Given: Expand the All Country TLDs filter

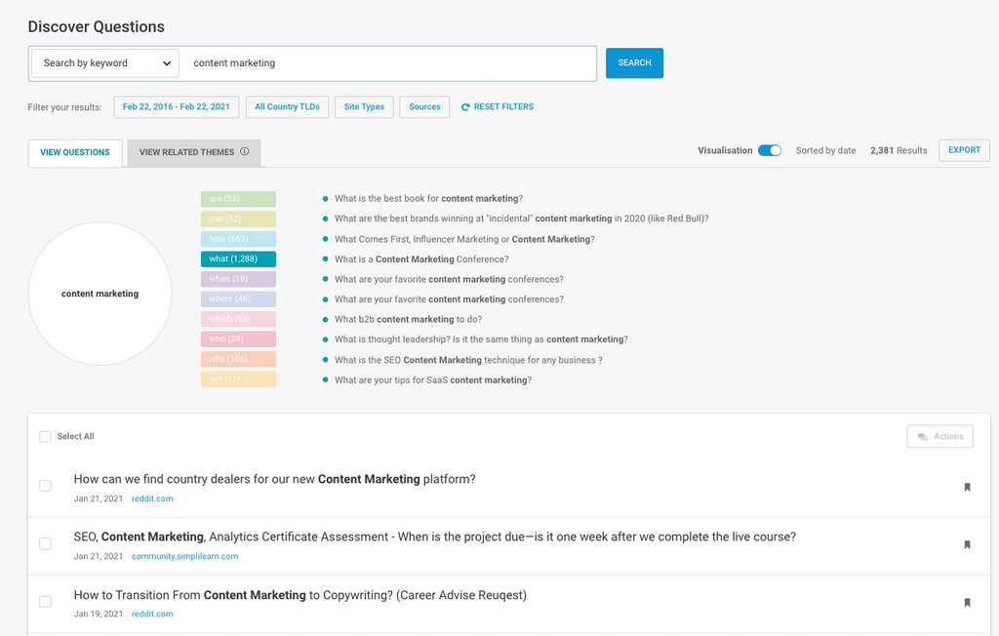Looking at the screenshot, I should tap(287, 107).
